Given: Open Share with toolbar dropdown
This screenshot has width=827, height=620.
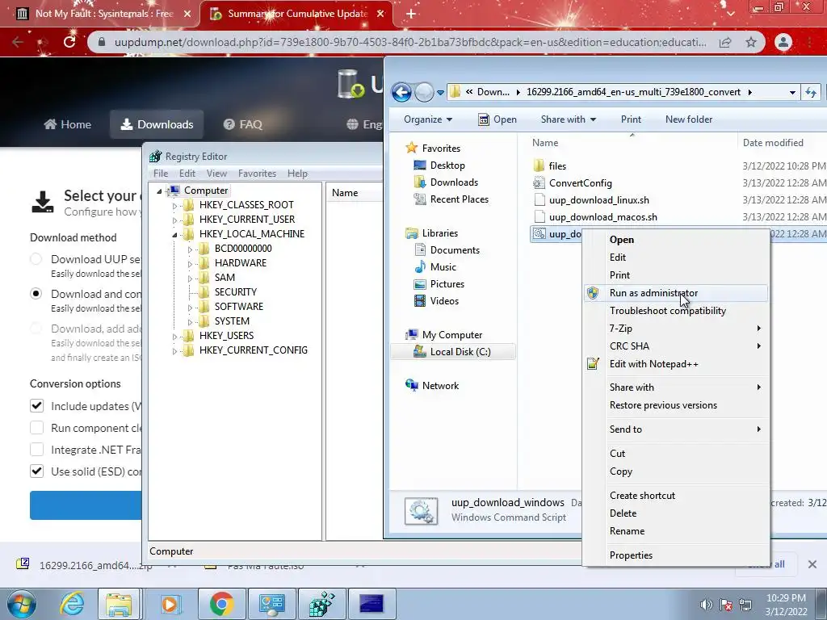Looking at the screenshot, I should 568,119.
